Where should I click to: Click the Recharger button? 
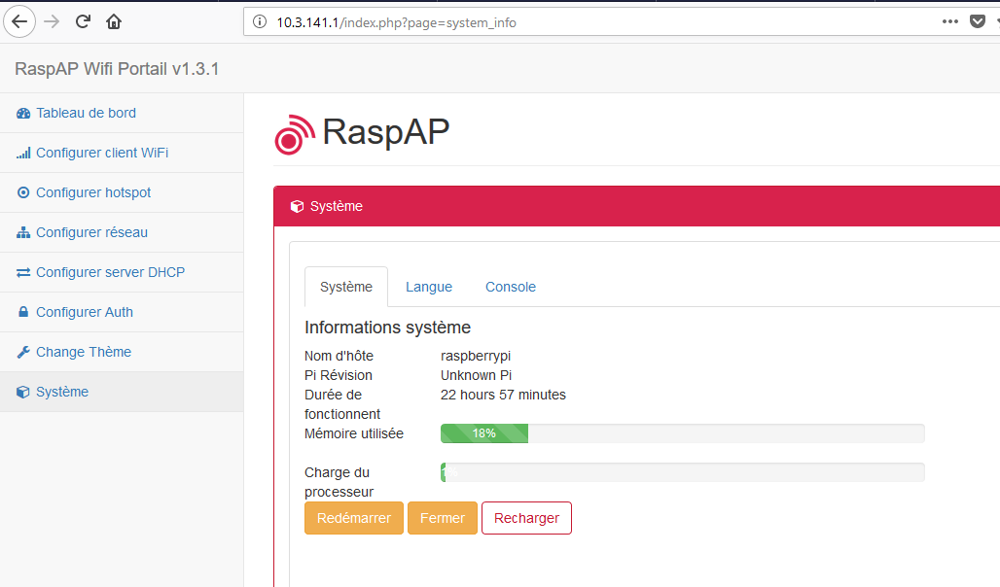[527, 518]
